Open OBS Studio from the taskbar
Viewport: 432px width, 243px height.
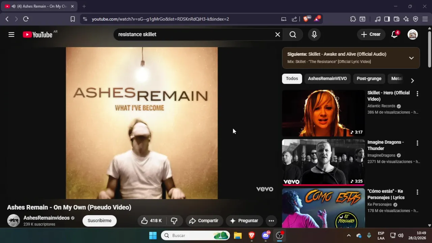click(279, 235)
